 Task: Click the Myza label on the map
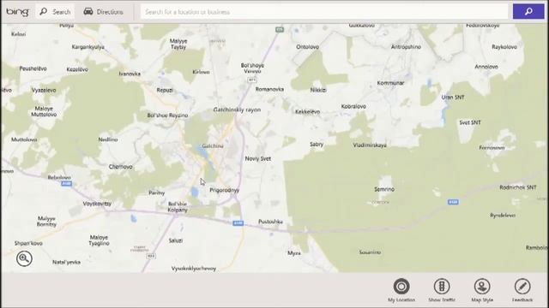(x=293, y=253)
